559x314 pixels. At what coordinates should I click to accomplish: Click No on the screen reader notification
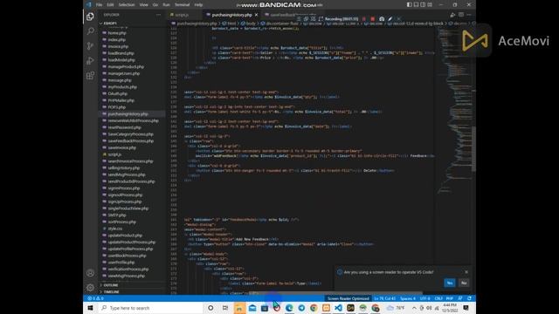pyautogui.click(x=464, y=283)
